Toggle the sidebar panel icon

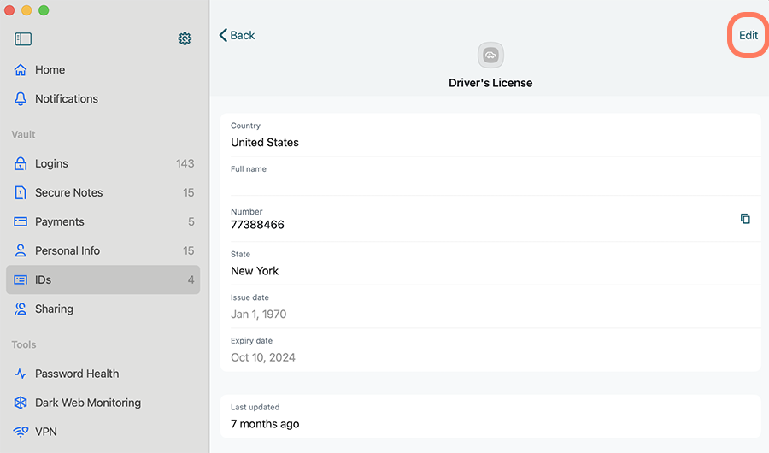[23, 38]
